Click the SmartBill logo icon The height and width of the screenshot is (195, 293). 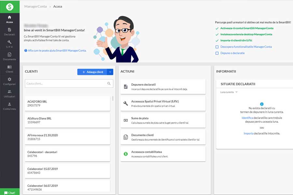click(x=10, y=6)
